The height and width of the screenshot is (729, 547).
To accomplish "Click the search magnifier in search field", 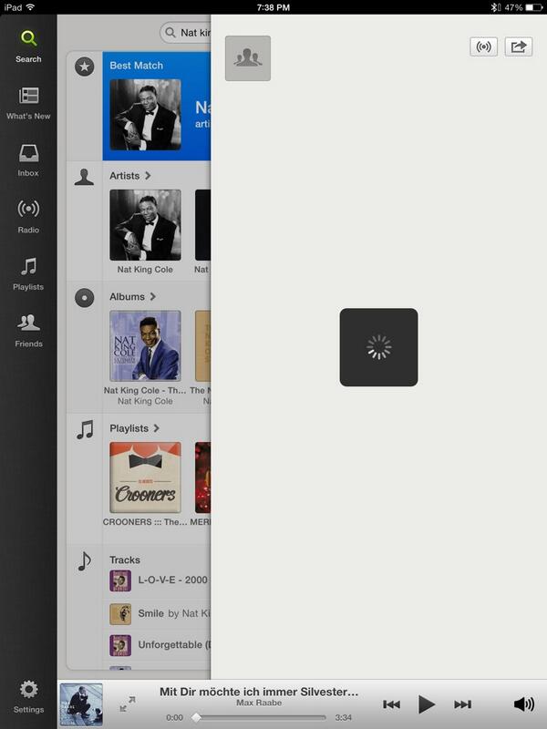I will point(170,33).
